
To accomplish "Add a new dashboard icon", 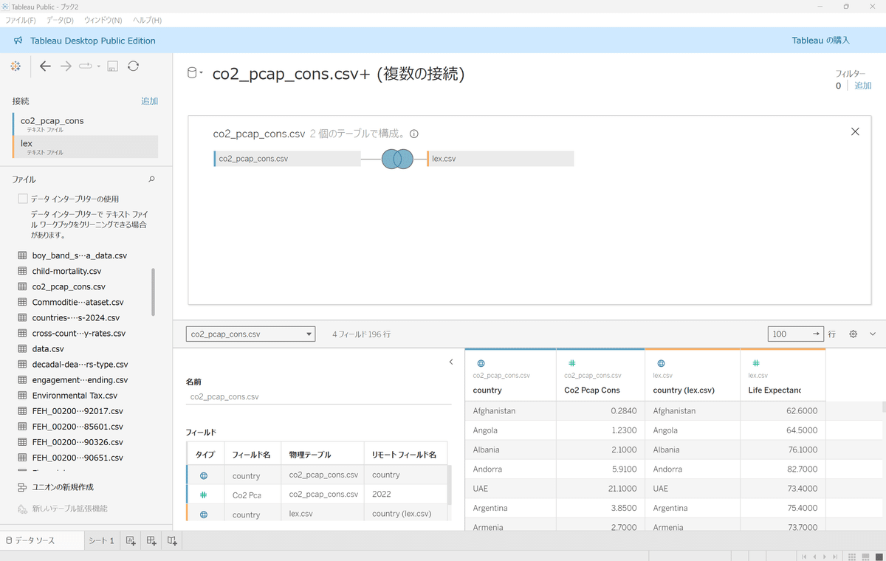I will click(x=151, y=541).
